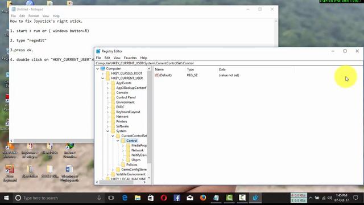Select the Computer icon in registry tree
The height and width of the screenshot is (205, 364).
tap(102, 68)
